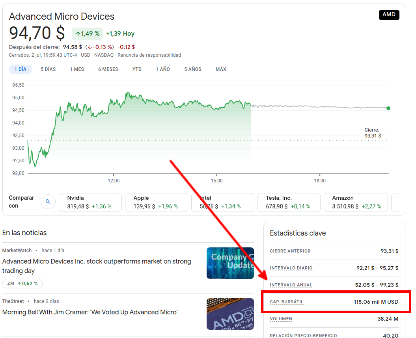Click the green end-of-chart price dot
This screenshot has width=416, height=338.
coord(388,108)
